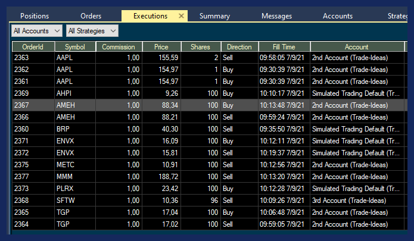The height and width of the screenshot is (241, 414).
Task: Sort by Shares column header
Action: pos(201,47)
